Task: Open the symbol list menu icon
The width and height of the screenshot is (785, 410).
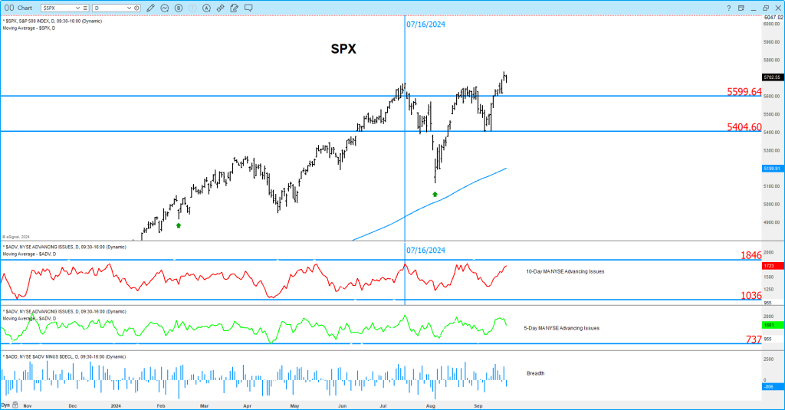Action: (85, 8)
